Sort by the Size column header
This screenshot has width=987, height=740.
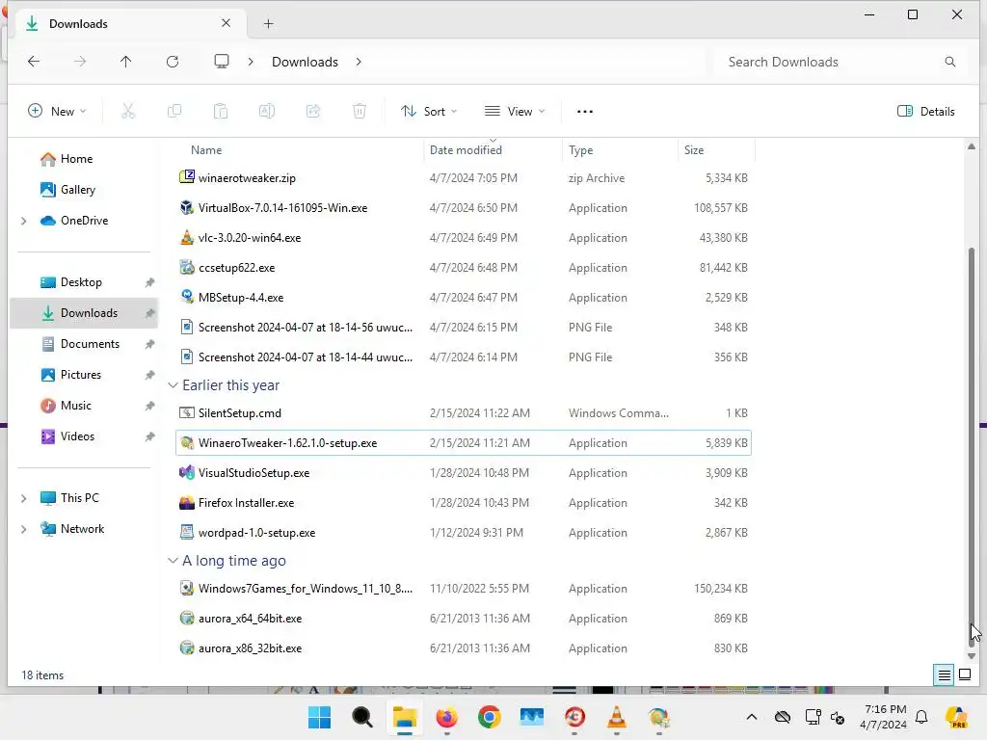pyautogui.click(x=694, y=150)
